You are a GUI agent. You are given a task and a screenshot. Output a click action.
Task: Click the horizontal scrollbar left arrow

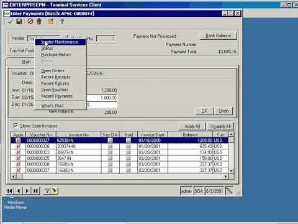point(14,177)
